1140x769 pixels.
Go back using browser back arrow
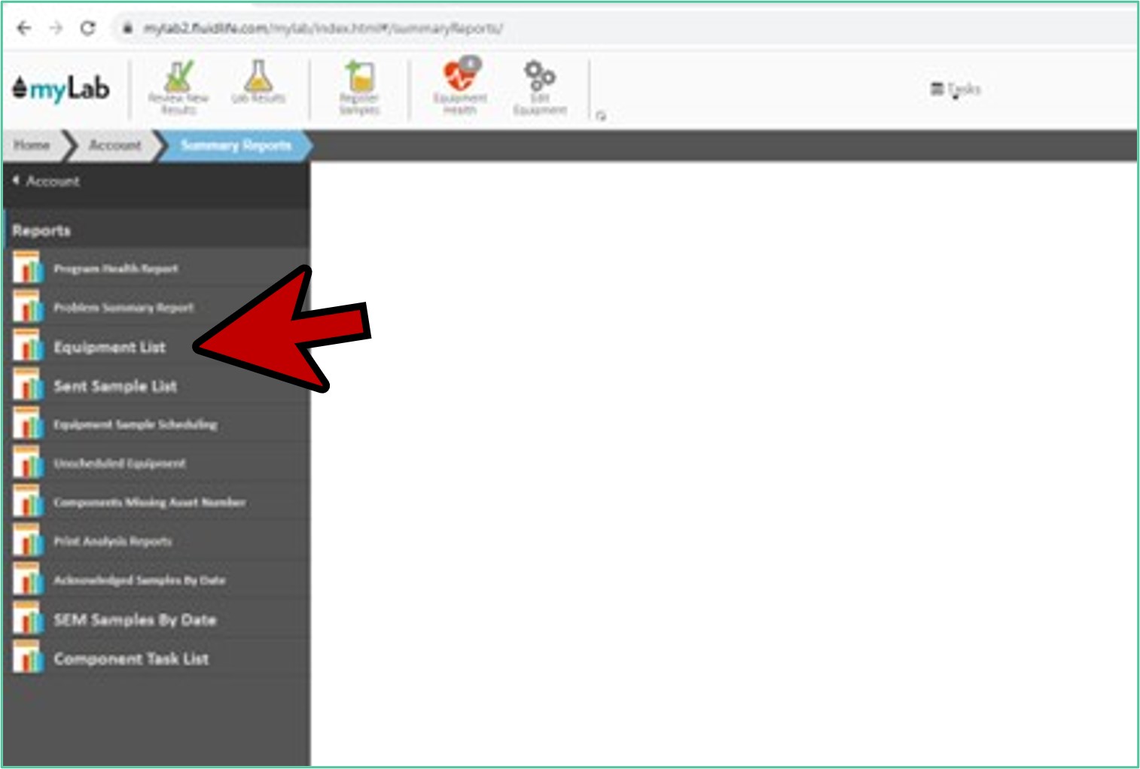24,29
